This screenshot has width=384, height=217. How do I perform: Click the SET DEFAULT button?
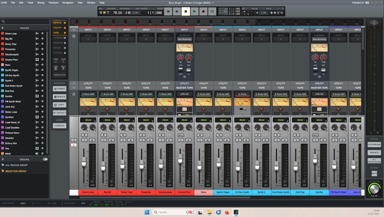tap(60, 113)
